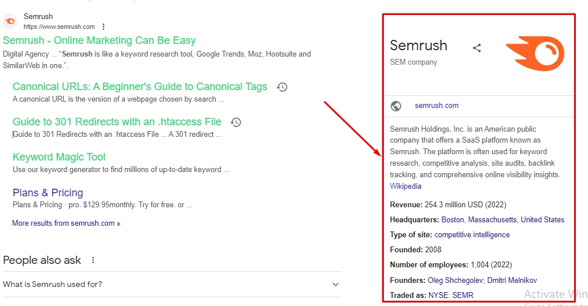
Task: Click the history icon after Canonical URLs result
Action: [282, 87]
